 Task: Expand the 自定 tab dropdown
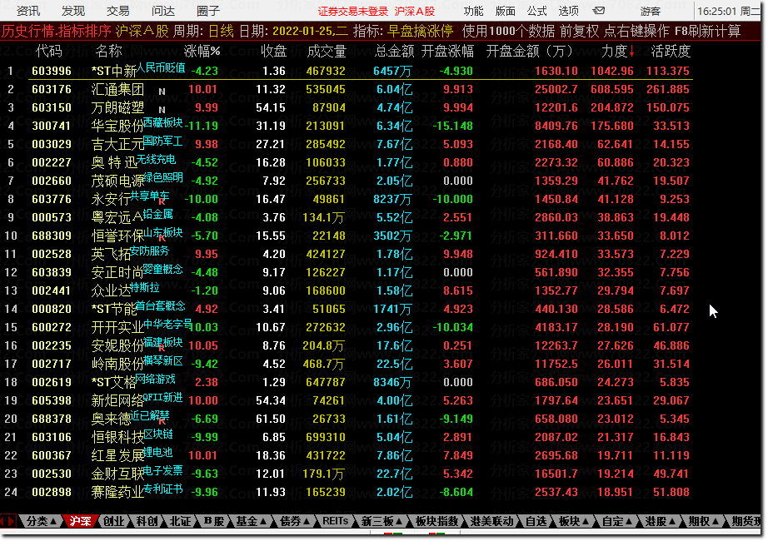pyautogui.click(x=617, y=521)
